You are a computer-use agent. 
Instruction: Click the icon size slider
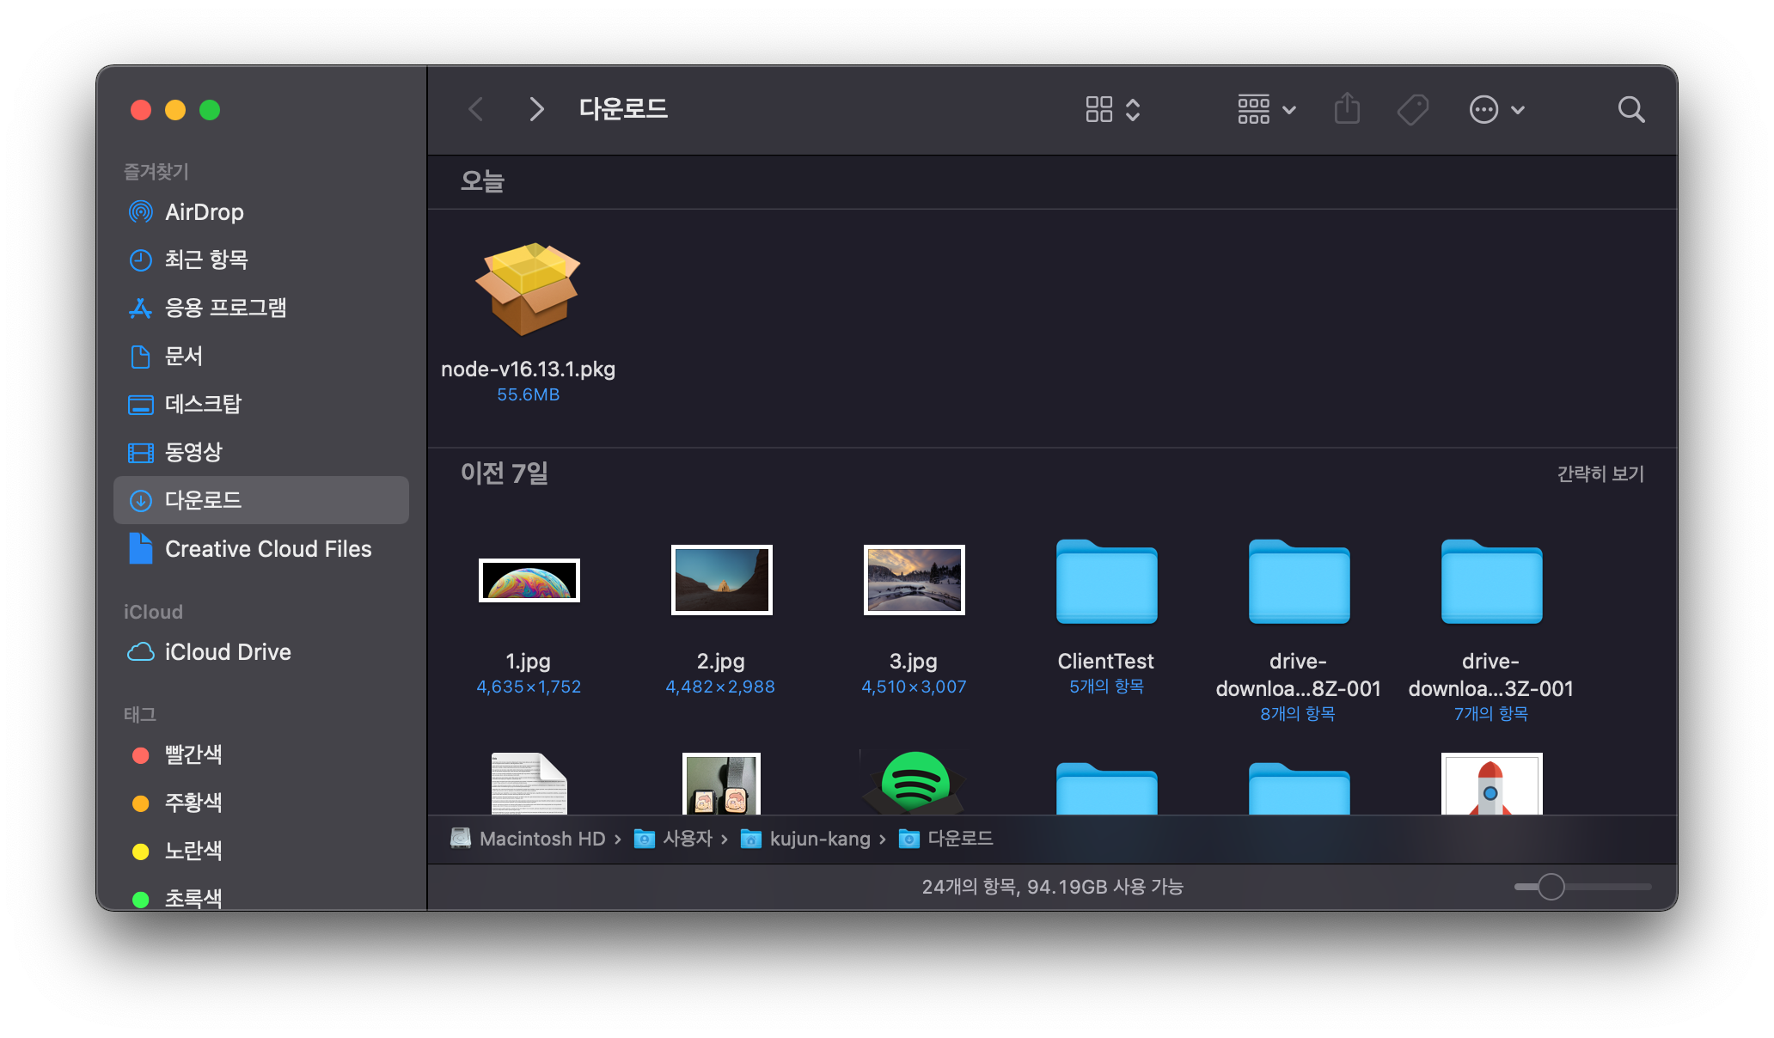point(1550,886)
